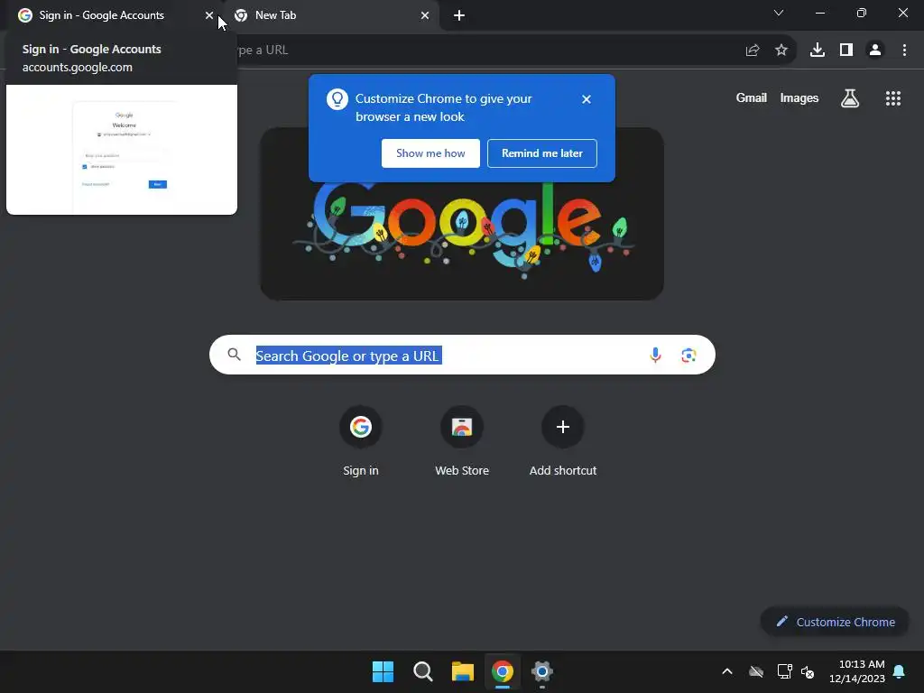The image size is (924, 693).
Task: Open the Downloads icon in toolbar
Action: click(818, 51)
